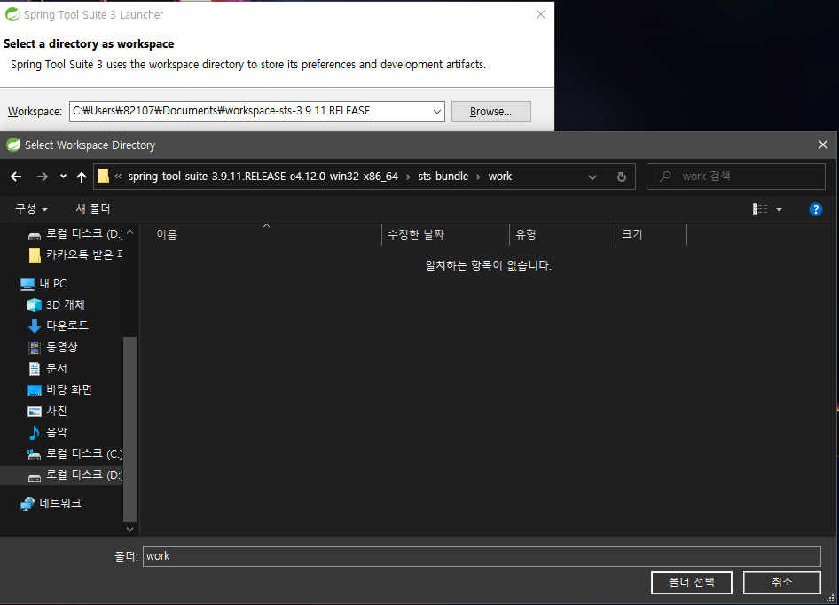This screenshot has height=605, width=839.
Task: Close the Spring Tool Suite 3 Launcher
Action: [x=541, y=14]
